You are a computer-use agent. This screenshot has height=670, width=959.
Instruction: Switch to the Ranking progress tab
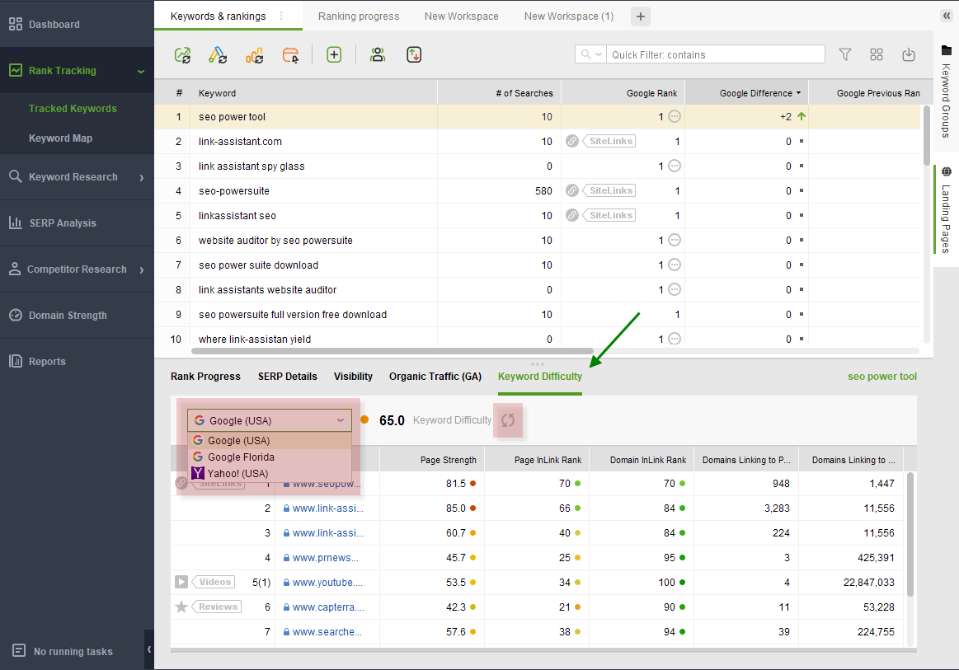(x=359, y=16)
